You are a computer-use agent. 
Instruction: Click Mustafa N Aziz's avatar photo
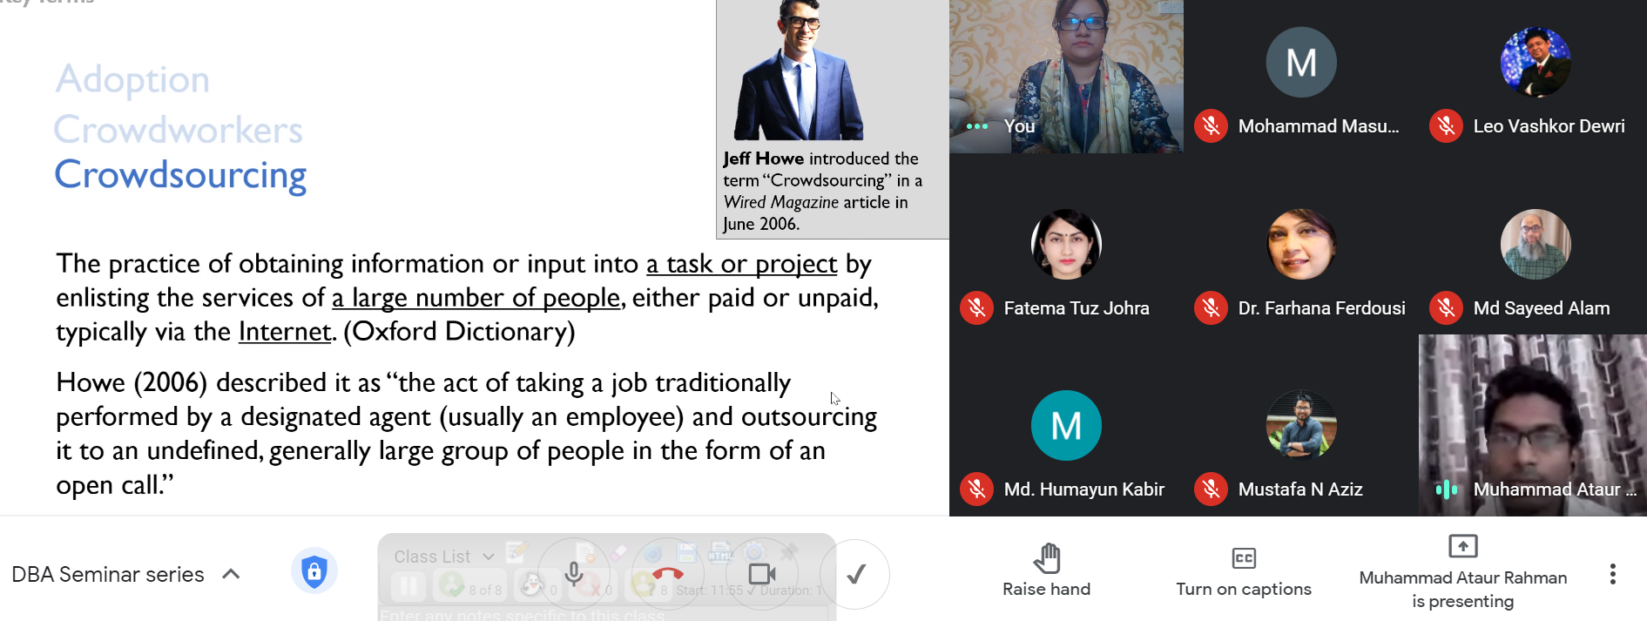(x=1301, y=425)
